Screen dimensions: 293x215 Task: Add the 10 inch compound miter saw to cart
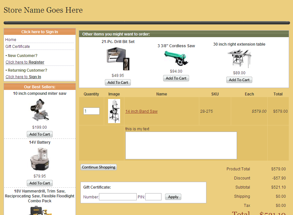[x=40, y=134]
